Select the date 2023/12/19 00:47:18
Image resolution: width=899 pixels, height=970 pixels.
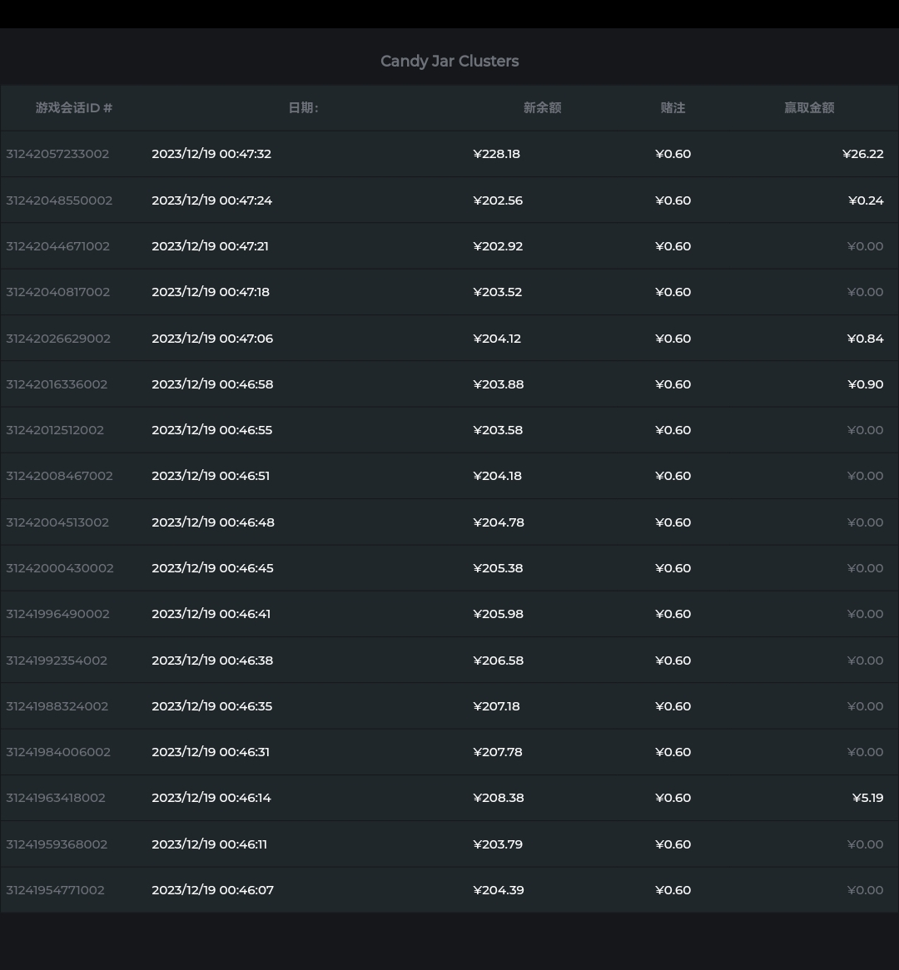(211, 292)
